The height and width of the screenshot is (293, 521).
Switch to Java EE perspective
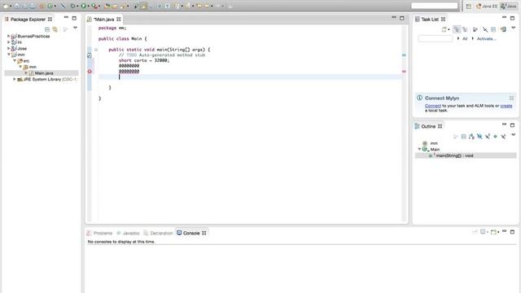point(487,6)
